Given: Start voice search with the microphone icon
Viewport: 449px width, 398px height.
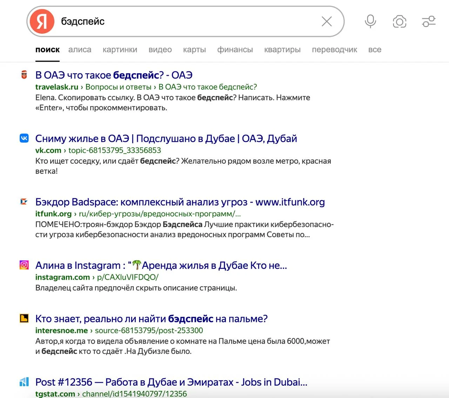Looking at the screenshot, I should coord(370,21).
